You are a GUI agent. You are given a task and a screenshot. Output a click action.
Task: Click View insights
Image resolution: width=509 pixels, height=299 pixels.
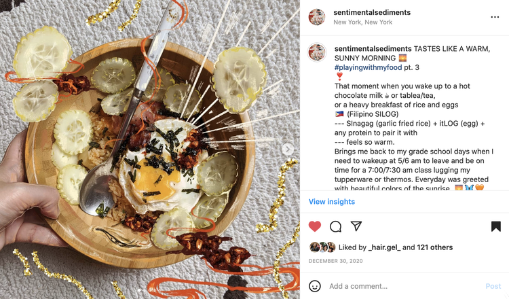pyautogui.click(x=331, y=202)
